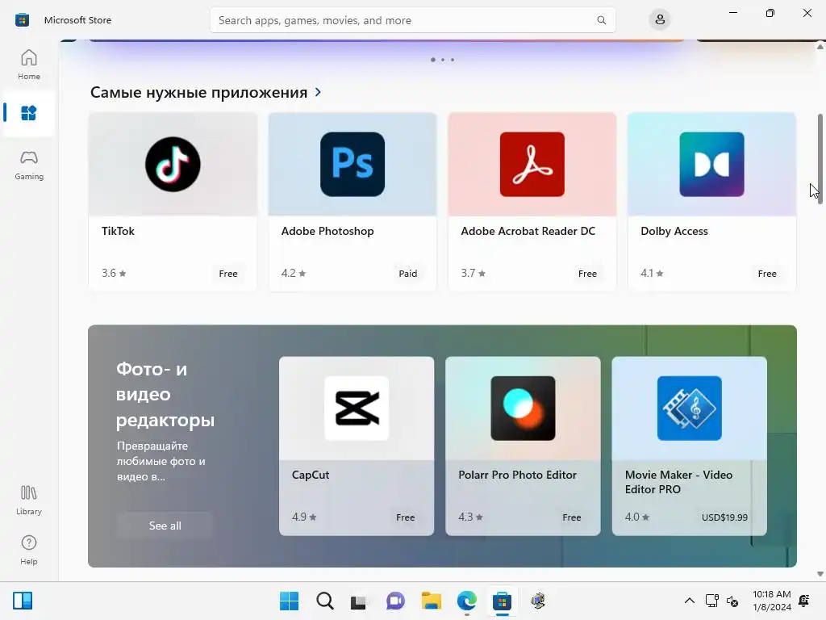Image resolution: width=826 pixels, height=620 pixels.
Task: Click the vertical scrollbar thumb
Action: 820,159
